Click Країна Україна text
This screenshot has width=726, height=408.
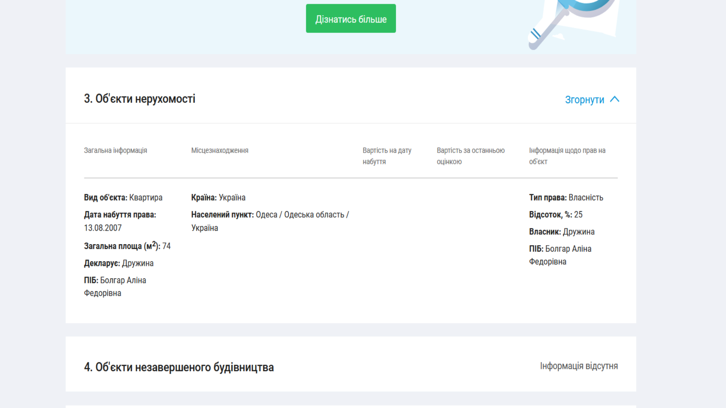pyautogui.click(x=218, y=198)
